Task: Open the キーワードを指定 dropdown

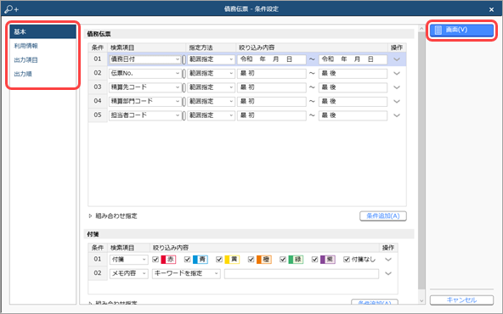Action: 186,273
